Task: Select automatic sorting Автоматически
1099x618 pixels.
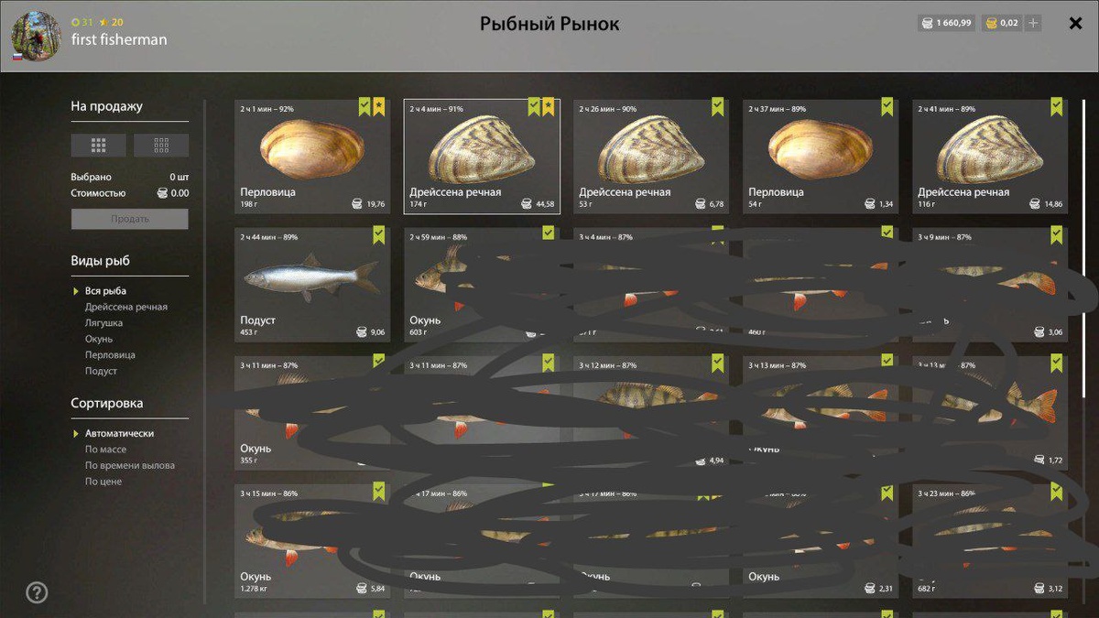Action: click(x=119, y=433)
